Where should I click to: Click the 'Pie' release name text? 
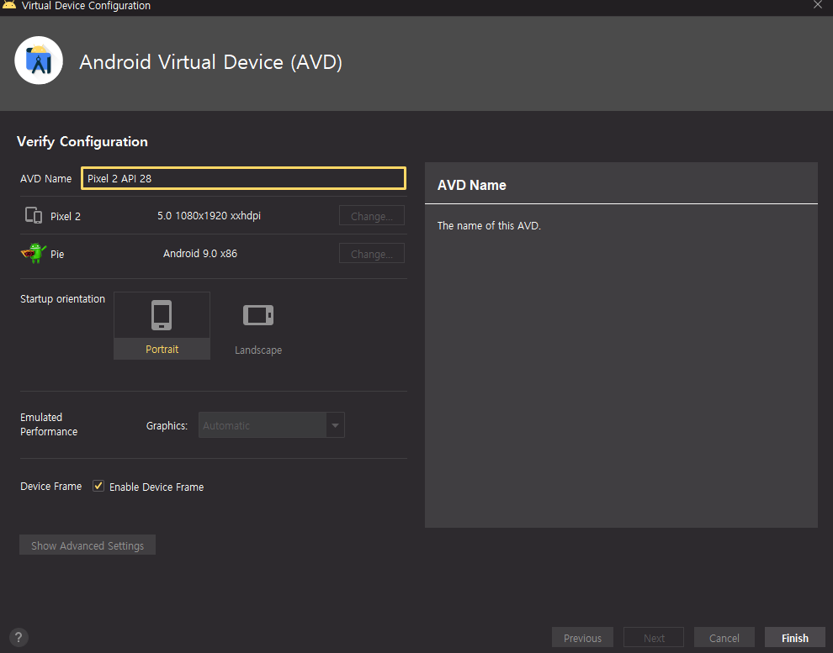click(x=57, y=254)
